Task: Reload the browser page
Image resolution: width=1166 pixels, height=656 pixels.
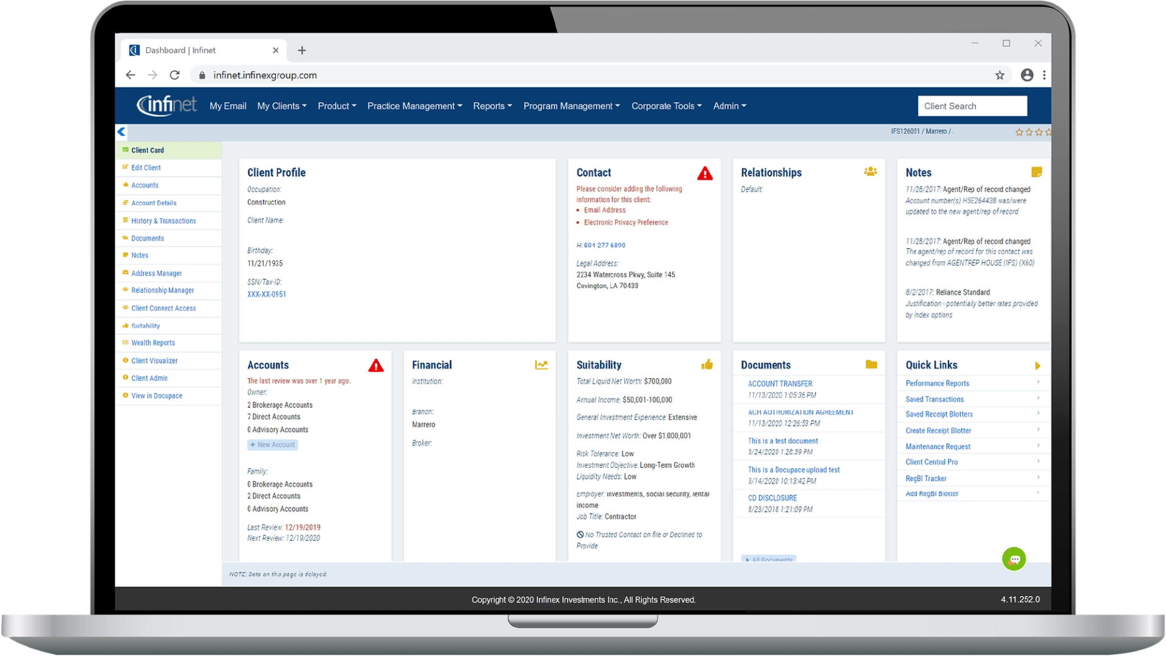Action: [175, 75]
